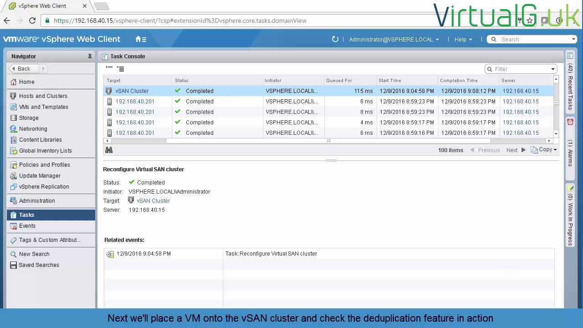The width and height of the screenshot is (583, 328).
Task: Open the Alarms side panel
Action: pos(570,148)
